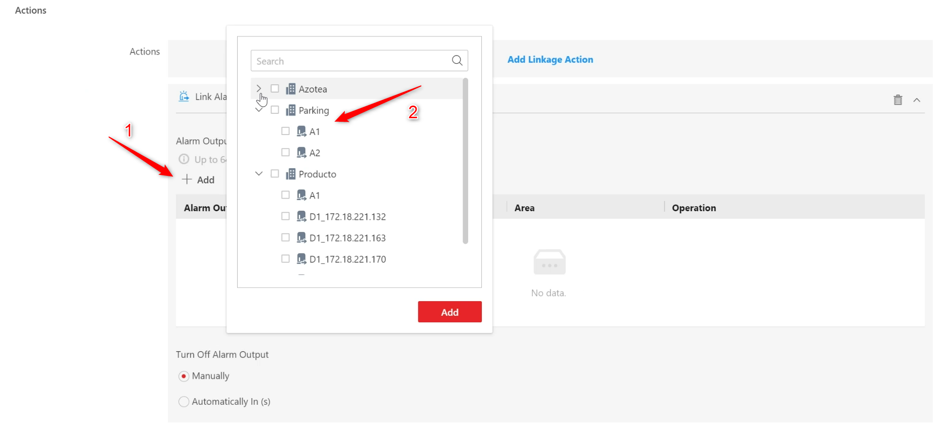Click the info icon next to Up to
The height and width of the screenshot is (432, 943).
tap(184, 159)
